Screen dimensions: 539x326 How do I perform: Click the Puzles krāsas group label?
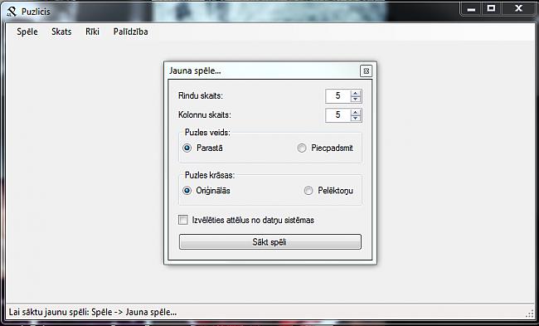pos(210,175)
